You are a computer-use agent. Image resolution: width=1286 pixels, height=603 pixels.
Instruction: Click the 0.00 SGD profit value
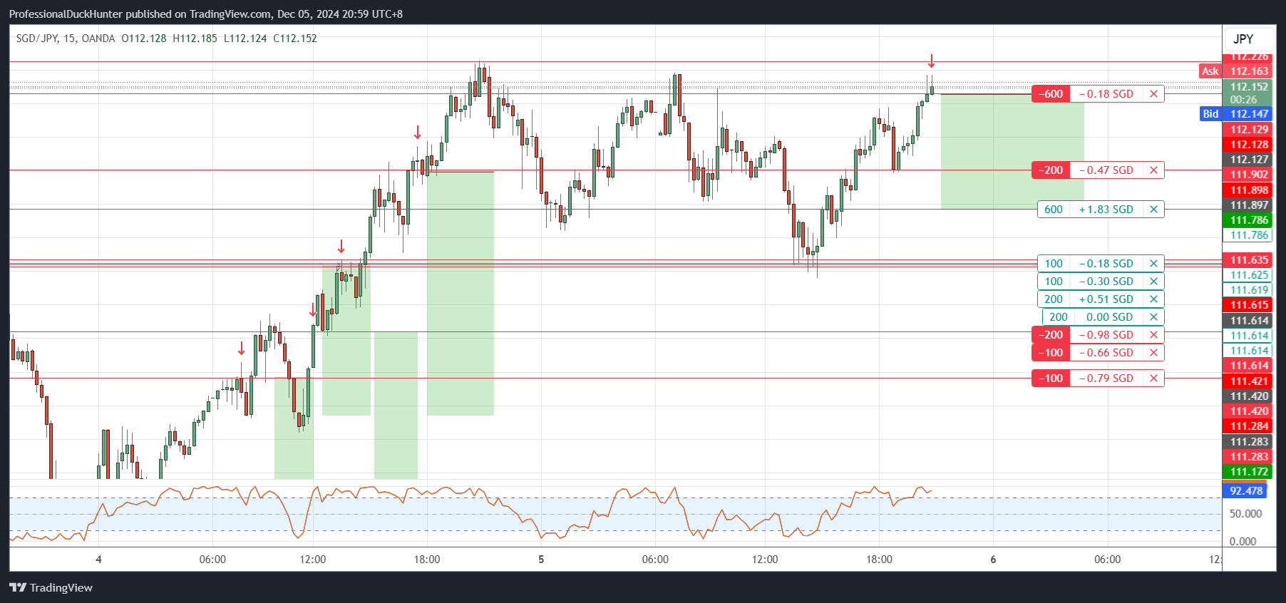click(x=1109, y=317)
